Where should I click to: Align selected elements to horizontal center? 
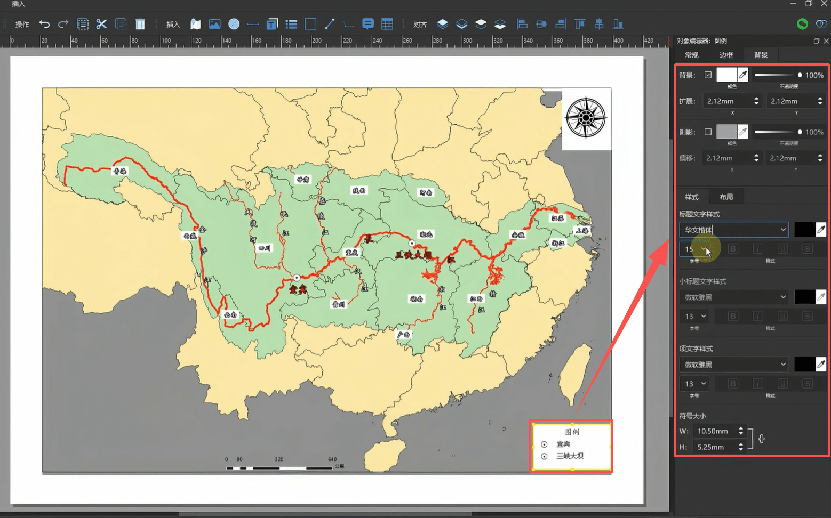541,24
